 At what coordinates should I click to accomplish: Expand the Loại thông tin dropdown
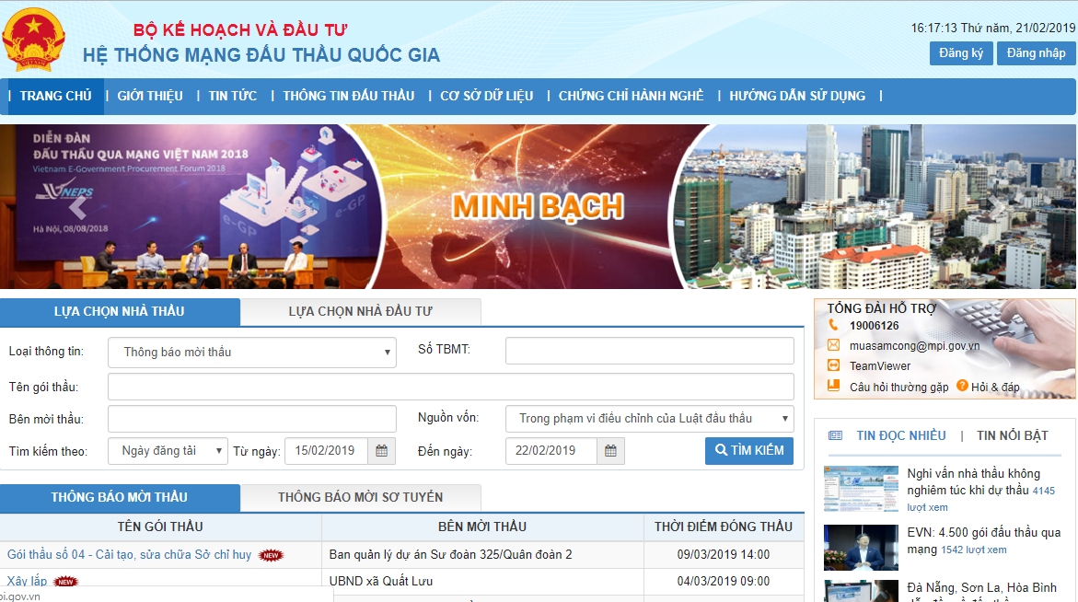[x=252, y=352]
